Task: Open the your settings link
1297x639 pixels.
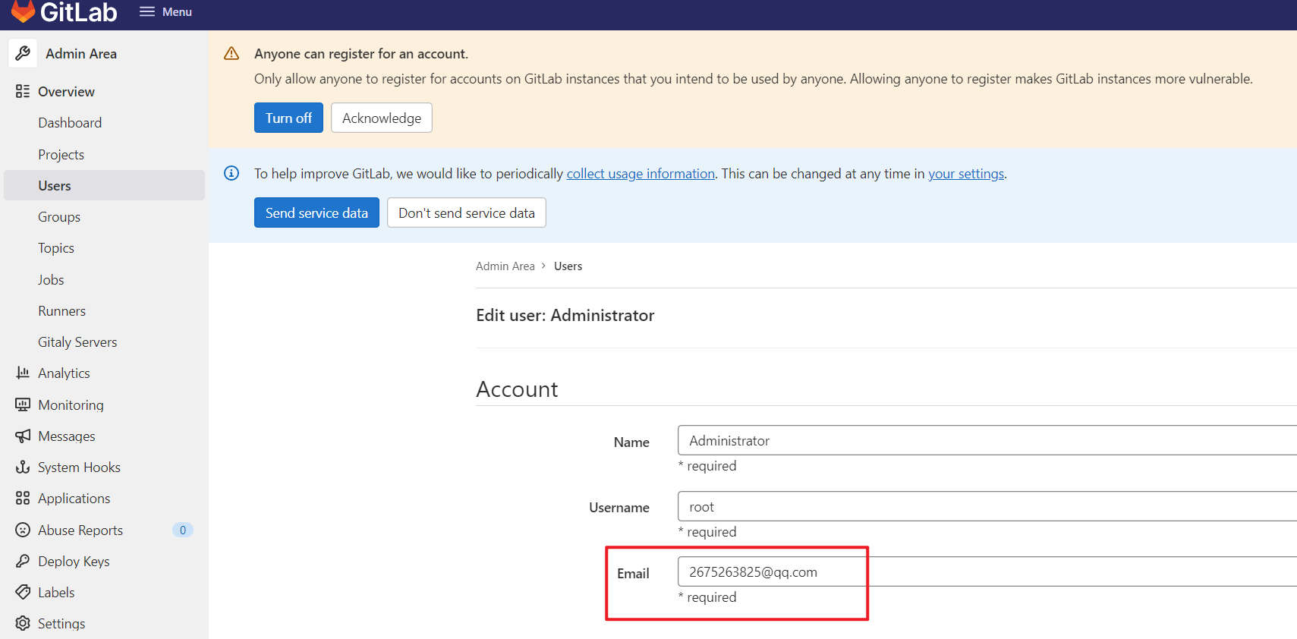Action: pos(966,173)
